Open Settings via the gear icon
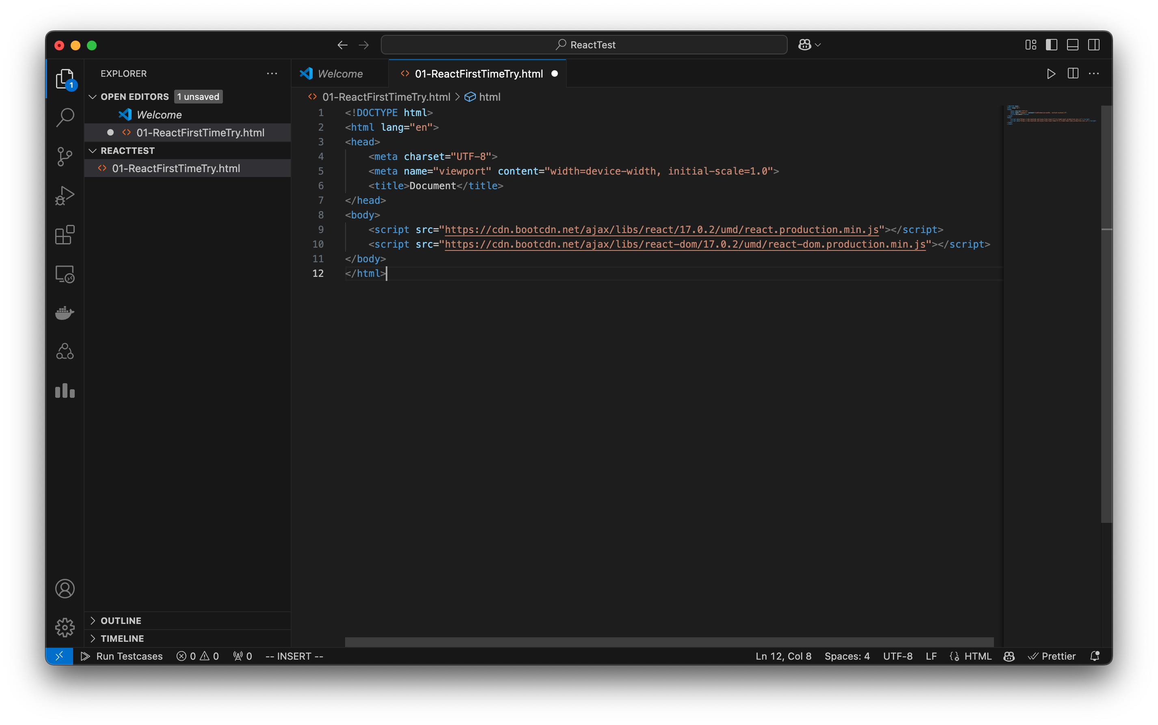Screen dimensions: 1158x725 click(x=65, y=627)
